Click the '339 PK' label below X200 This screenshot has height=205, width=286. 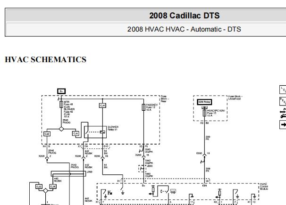point(208,170)
